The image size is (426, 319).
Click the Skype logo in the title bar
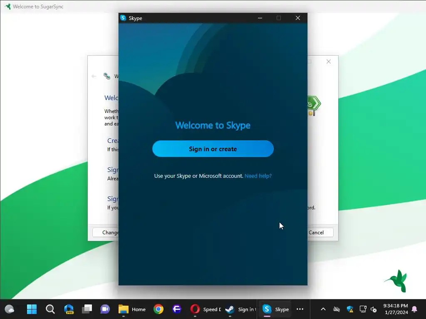coord(123,18)
